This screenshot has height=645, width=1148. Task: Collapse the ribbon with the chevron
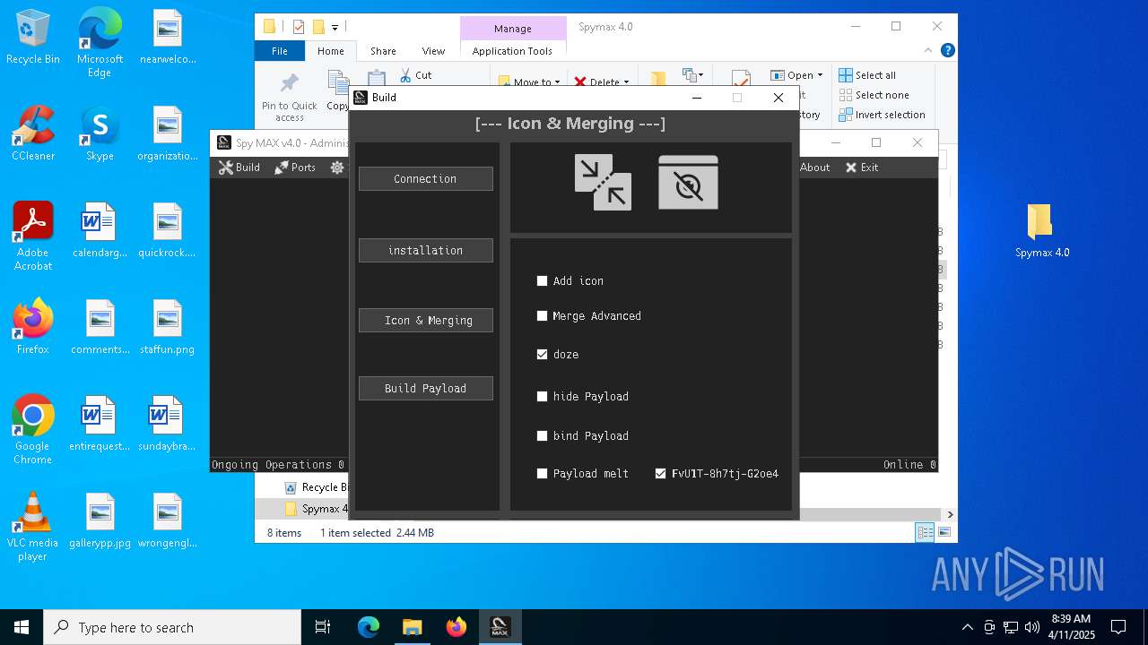(x=930, y=51)
